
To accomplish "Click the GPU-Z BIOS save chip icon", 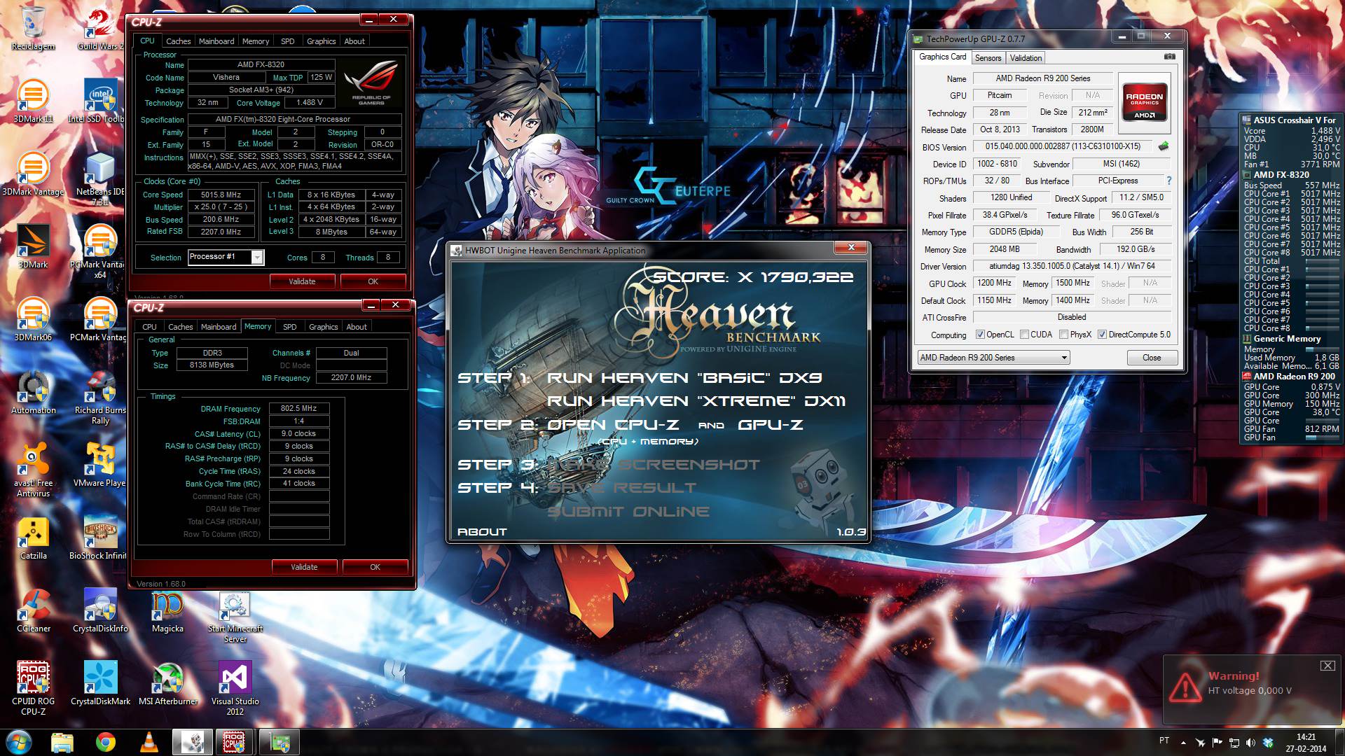I will tap(1164, 146).
